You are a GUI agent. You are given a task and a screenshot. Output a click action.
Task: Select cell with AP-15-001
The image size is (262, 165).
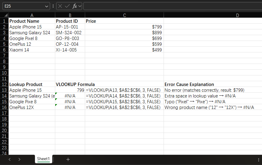pyautogui.click(x=70, y=27)
